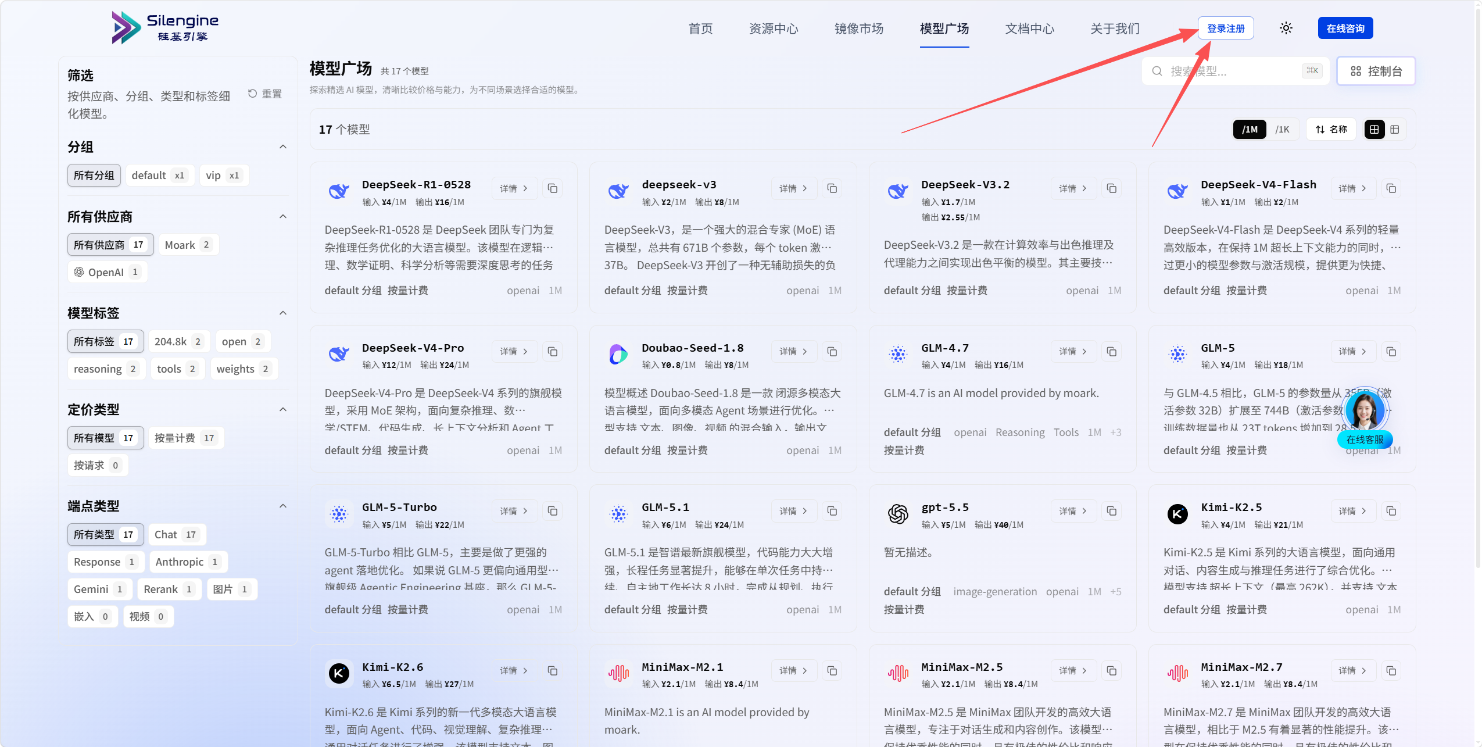
Task: Collapse the 定价类型 filter section
Action: click(x=283, y=409)
